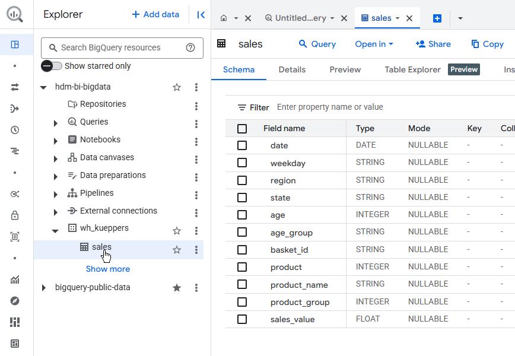Star the wh_kueppers dataset
The width and height of the screenshot is (515, 356).
click(x=177, y=231)
